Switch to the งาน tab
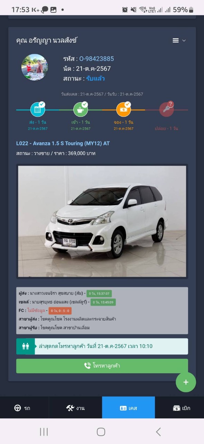The width and height of the screenshot is (204, 444). 75,408
